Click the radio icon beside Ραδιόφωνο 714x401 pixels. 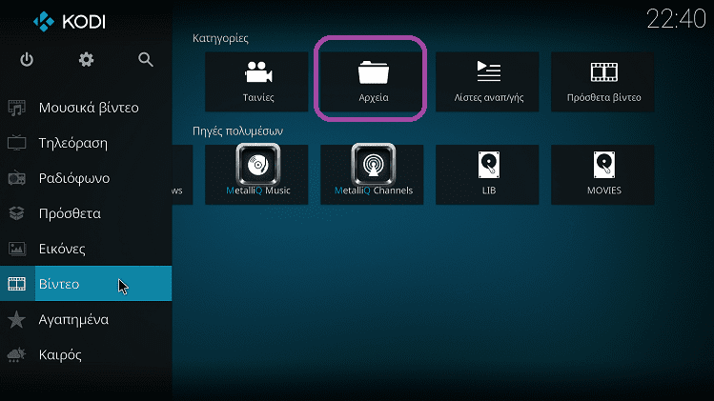[17, 178]
